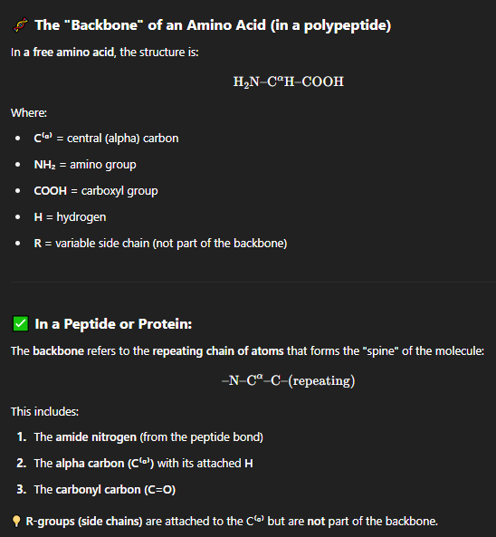
Task: Click the alpha carbon numbered item
Action: [x=143, y=464]
